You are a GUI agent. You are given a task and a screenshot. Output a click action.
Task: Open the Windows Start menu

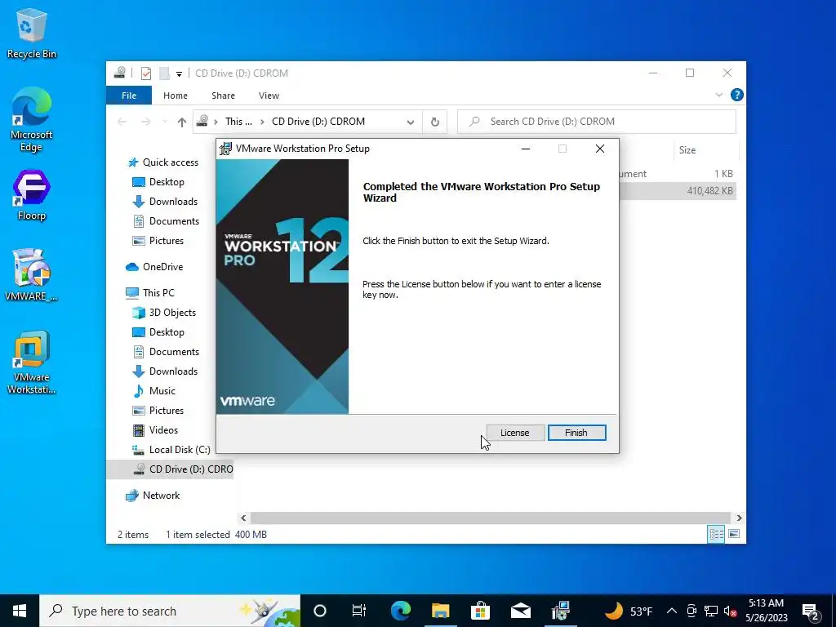pyautogui.click(x=20, y=611)
